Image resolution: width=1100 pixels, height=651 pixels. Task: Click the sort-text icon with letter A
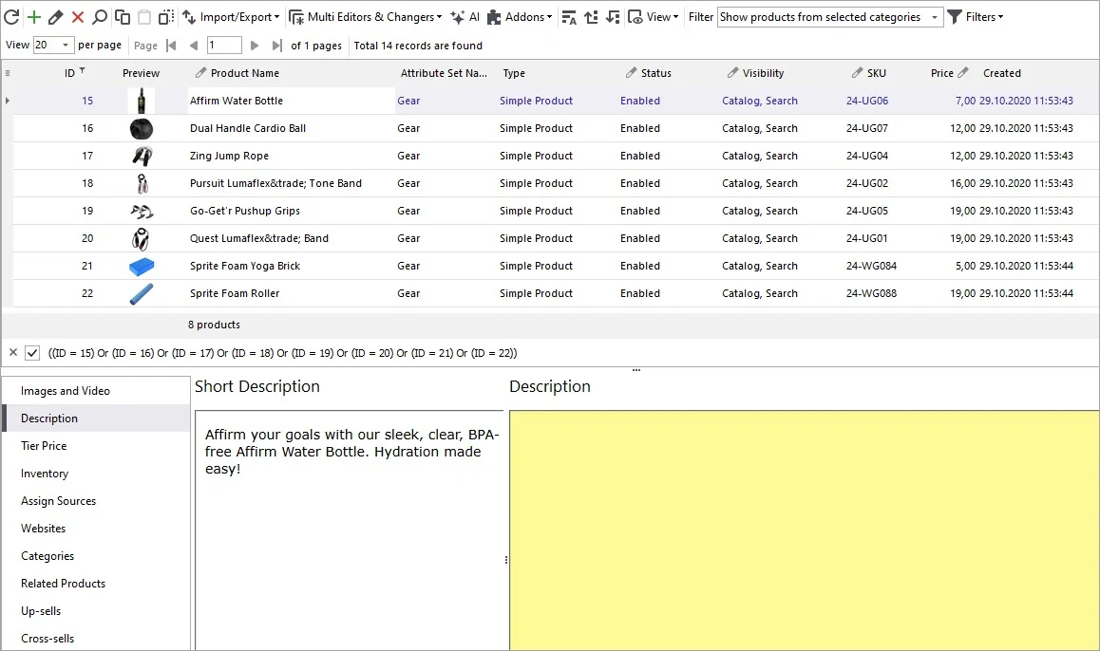tap(569, 17)
